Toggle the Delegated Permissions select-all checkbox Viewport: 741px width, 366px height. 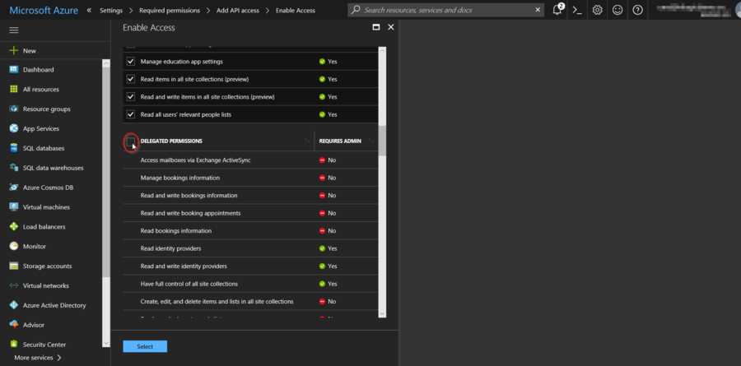point(130,141)
